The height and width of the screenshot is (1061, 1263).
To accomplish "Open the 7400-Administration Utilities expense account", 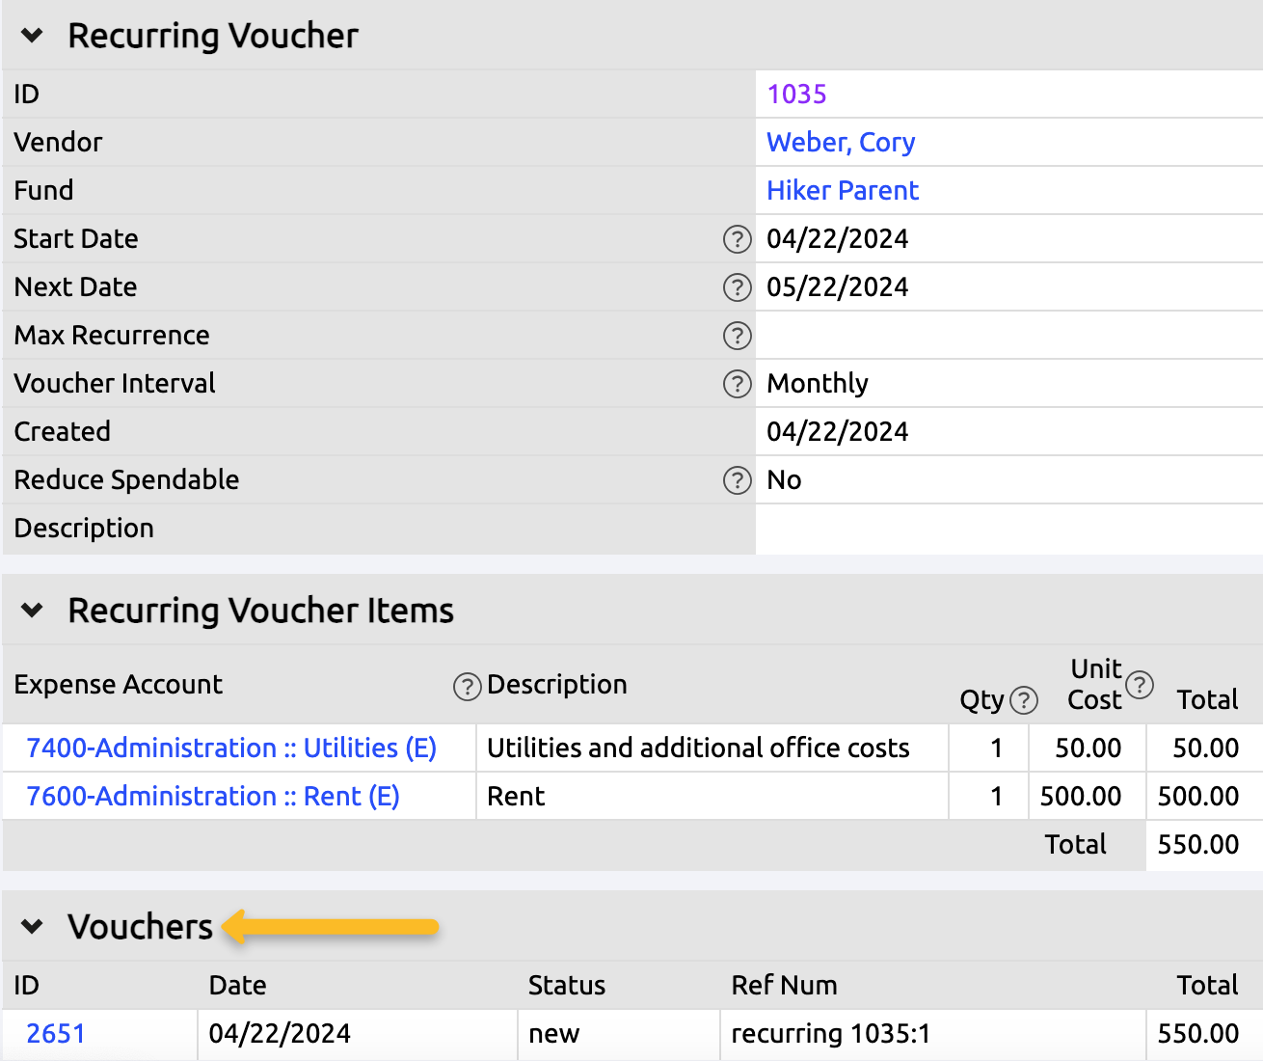I will [231, 748].
